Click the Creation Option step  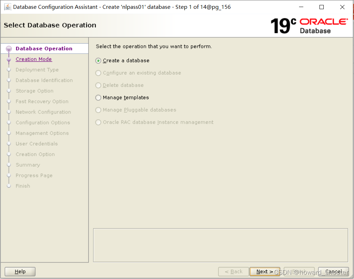pyautogui.click(x=35, y=154)
